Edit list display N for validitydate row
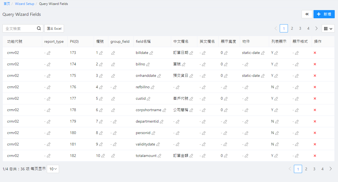 [x=277, y=144]
